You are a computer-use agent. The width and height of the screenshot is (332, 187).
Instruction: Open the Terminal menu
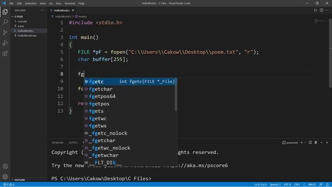coord(70,4)
